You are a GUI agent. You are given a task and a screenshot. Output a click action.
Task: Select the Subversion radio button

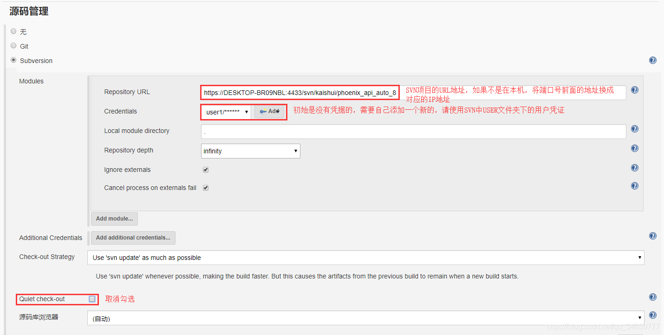[x=13, y=60]
